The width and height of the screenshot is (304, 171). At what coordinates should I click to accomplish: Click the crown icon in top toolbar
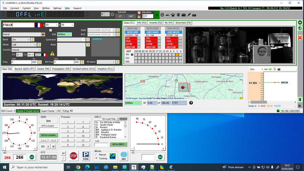[x=173, y=15]
